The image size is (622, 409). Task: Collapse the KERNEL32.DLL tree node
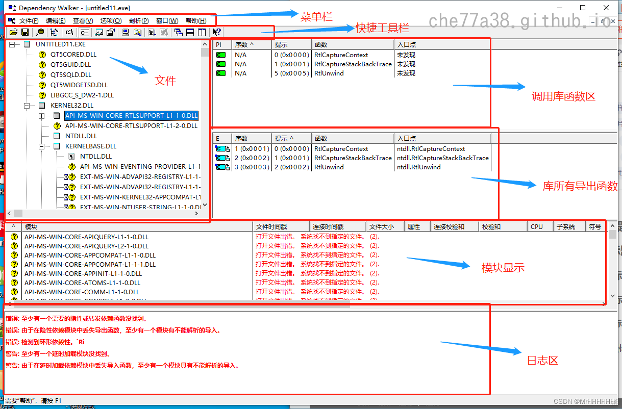tap(27, 106)
